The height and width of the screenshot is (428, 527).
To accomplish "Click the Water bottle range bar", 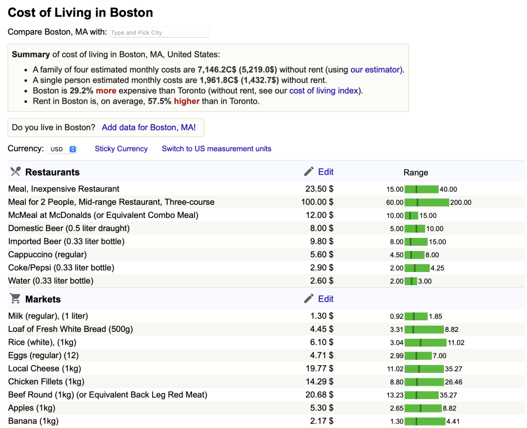I will pos(411,281).
